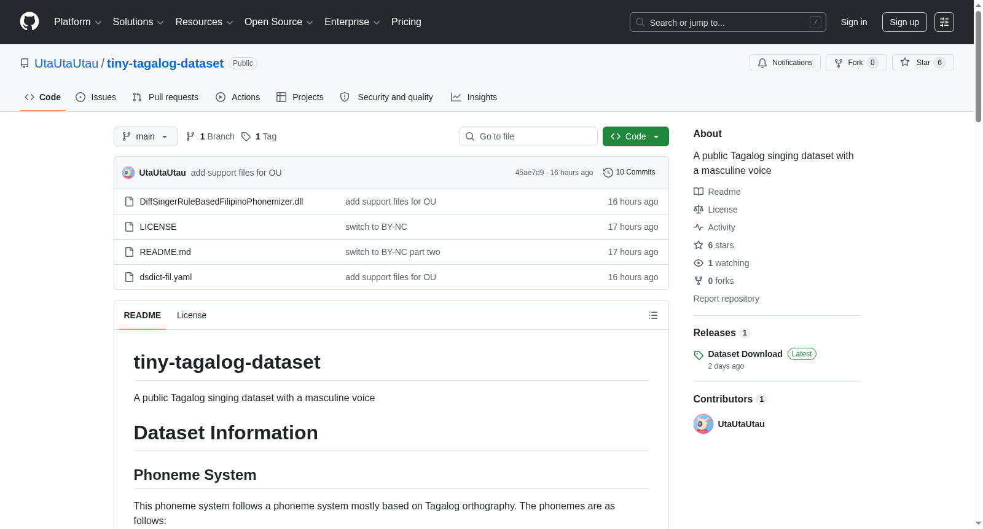Expand the Solutions menu
Image resolution: width=983 pixels, height=529 pixels.
138,22
